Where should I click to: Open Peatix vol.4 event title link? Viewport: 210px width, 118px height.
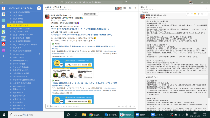[x=85, y=84]
